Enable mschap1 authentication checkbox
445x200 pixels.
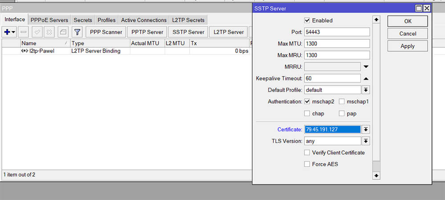(x=342, y=102)
